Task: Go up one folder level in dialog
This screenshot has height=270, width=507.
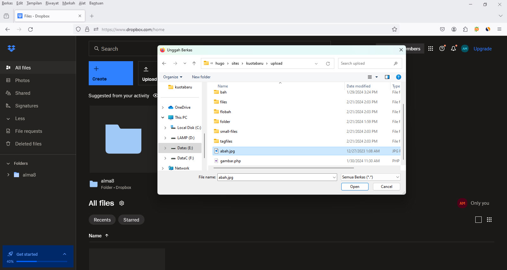Action: [x=194, y=63]
